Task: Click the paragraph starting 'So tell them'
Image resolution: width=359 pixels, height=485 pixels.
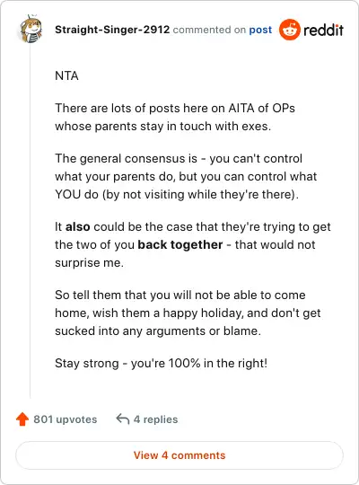Action: pyautogui.click(x=188, y=313)
